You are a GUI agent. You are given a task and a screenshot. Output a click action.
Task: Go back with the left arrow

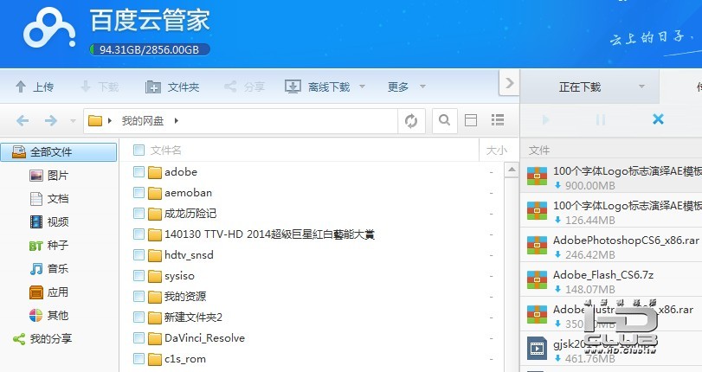[23, 120]
